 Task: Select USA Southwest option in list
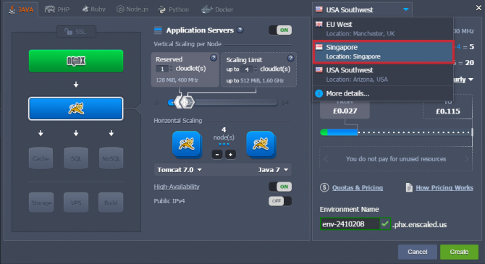click(x=383, y=74)
